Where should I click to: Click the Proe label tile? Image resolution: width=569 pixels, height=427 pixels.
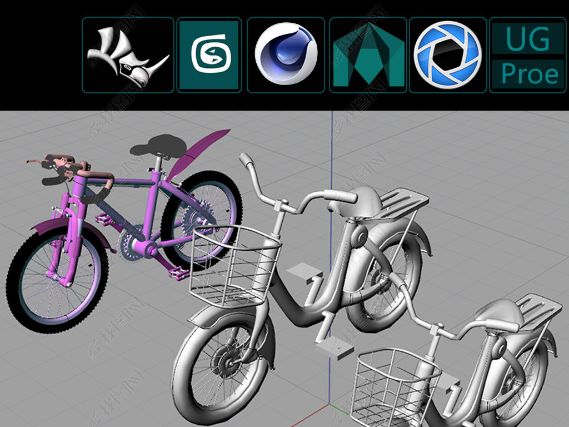(x=527, y=74)
